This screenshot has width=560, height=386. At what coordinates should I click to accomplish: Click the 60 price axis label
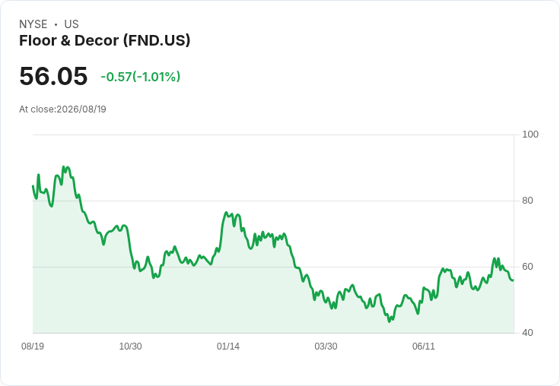[527, 267]
